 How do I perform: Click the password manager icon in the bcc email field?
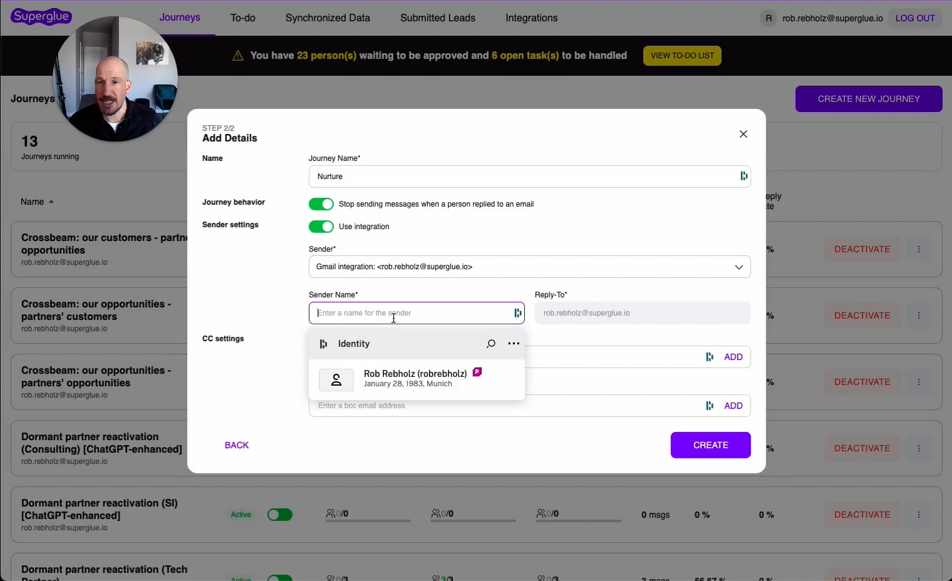point(709,406)
